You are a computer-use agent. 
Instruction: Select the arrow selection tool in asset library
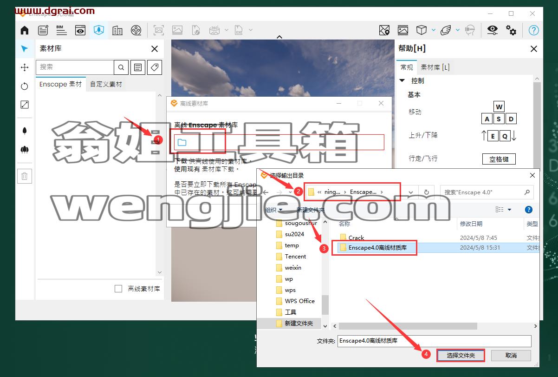click(x=25, y=49)
